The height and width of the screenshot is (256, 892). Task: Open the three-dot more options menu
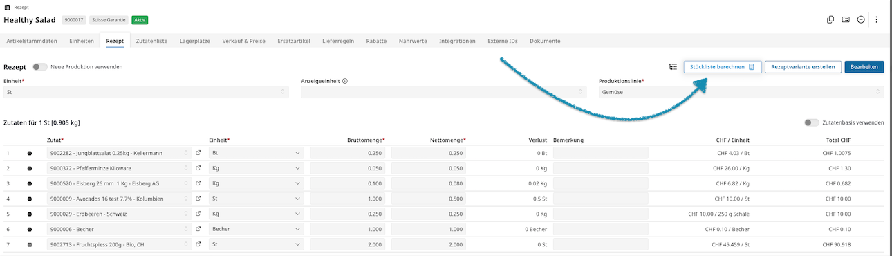876,19
